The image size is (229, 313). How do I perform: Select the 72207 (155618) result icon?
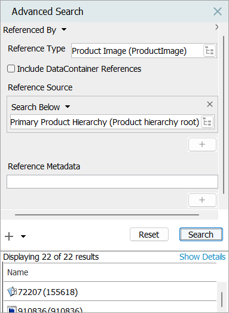[x=12, y=291]
